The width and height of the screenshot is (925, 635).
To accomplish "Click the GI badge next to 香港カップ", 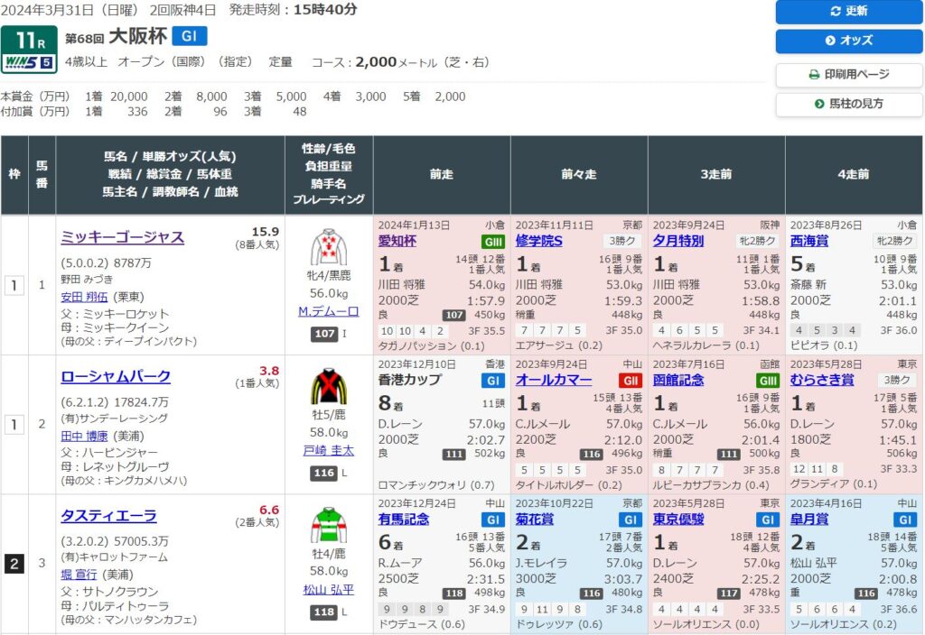I will pyautogui.click(x=493, y=381).
